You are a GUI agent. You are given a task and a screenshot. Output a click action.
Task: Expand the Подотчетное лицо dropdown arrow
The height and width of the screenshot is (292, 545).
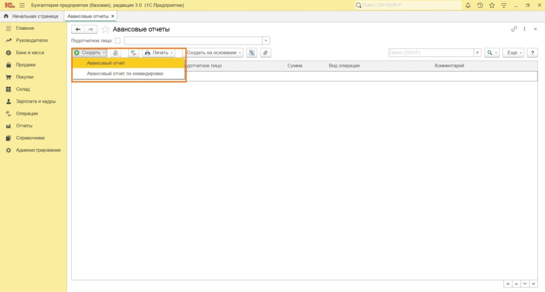(266, 40)
